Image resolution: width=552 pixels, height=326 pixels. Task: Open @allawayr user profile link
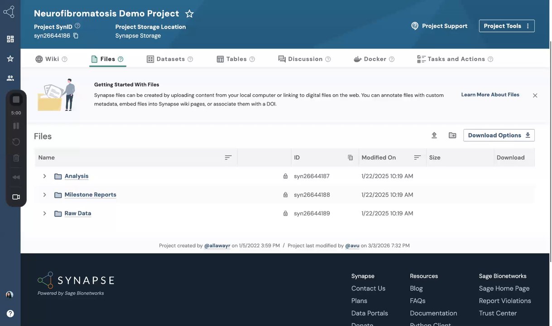tap(217, 246)
